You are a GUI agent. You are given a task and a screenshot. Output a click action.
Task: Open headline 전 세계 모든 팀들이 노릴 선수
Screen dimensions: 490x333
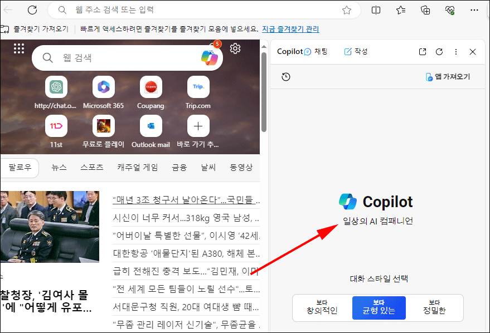tap(186, 289)
